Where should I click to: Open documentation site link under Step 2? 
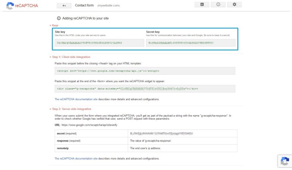tap(76, 159)
